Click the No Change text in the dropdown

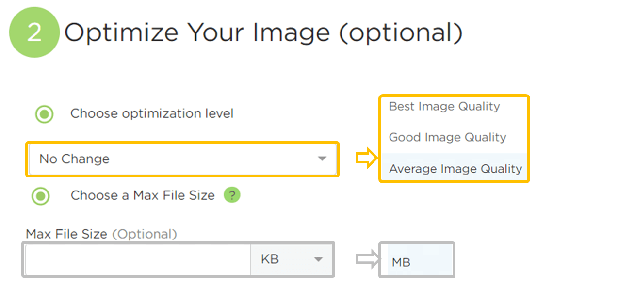(75, 159)
